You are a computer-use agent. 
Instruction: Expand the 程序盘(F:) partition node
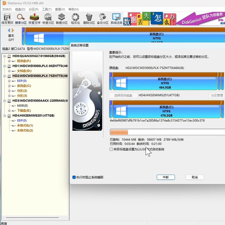[x=9, y=61]
